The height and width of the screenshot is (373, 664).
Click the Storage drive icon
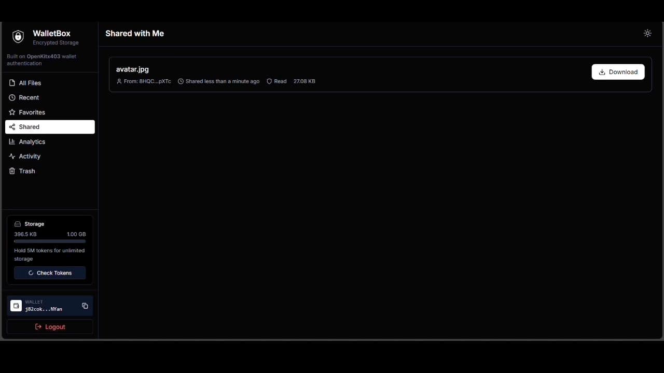pyautogui.click(x=18, y=224)
